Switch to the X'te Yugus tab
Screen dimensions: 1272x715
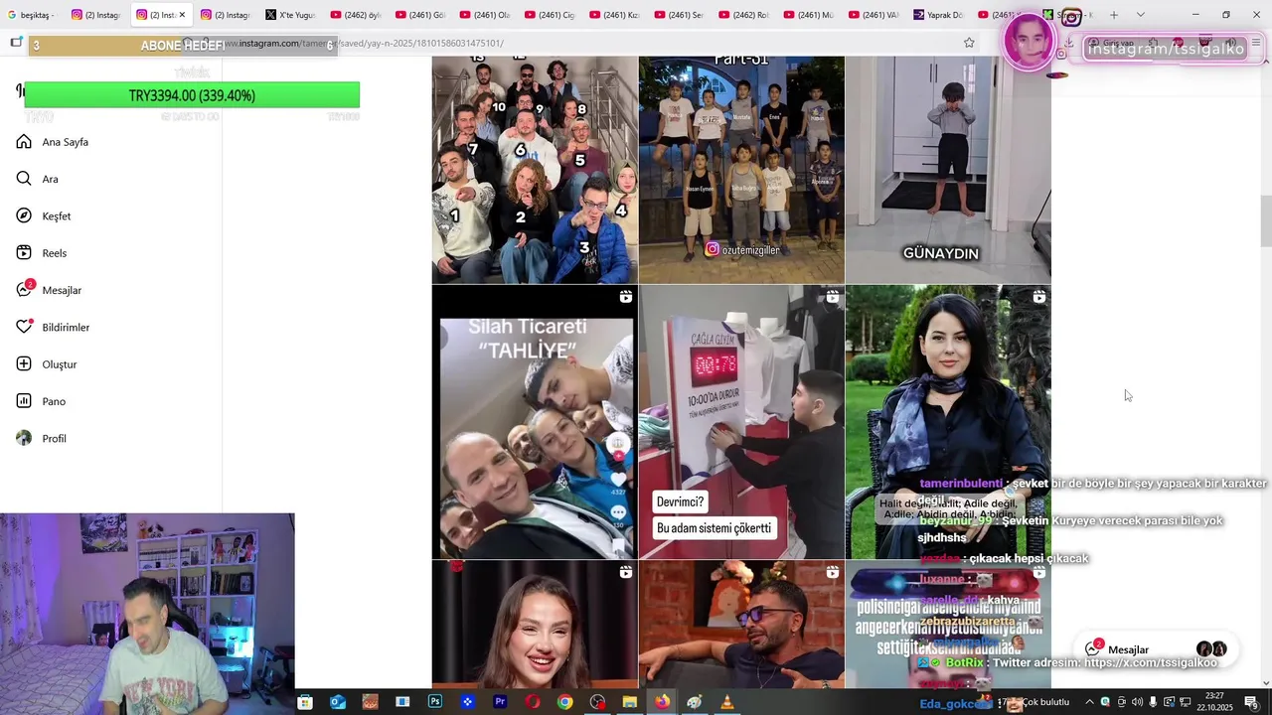click(290, 15)
